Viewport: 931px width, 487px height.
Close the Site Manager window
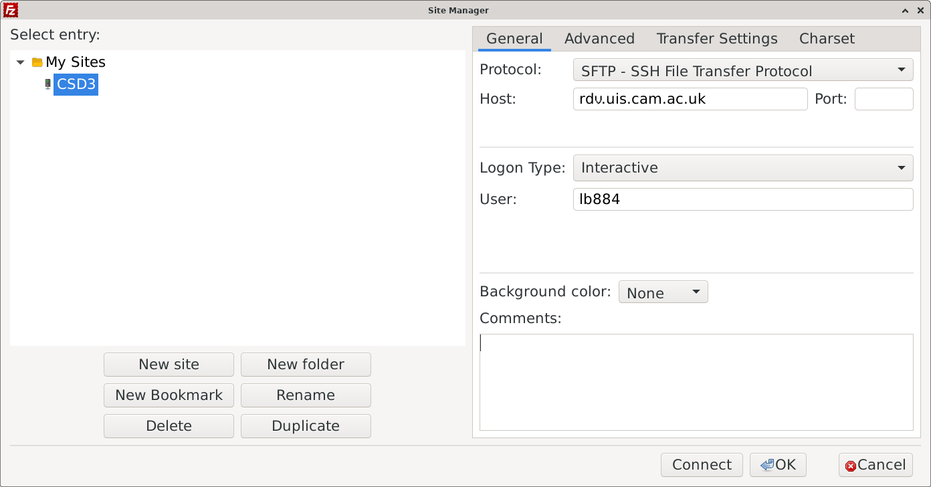pos(920,11)
